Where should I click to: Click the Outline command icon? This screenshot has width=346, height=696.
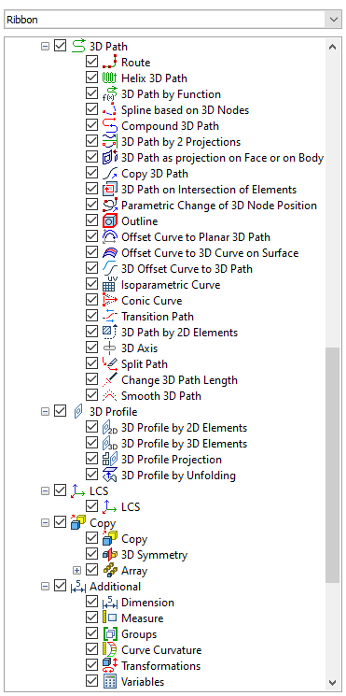(109, 221)
